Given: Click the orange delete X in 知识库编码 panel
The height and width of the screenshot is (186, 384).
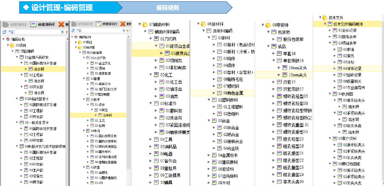Looking at the screenshot, I should [x=123, y=24].
